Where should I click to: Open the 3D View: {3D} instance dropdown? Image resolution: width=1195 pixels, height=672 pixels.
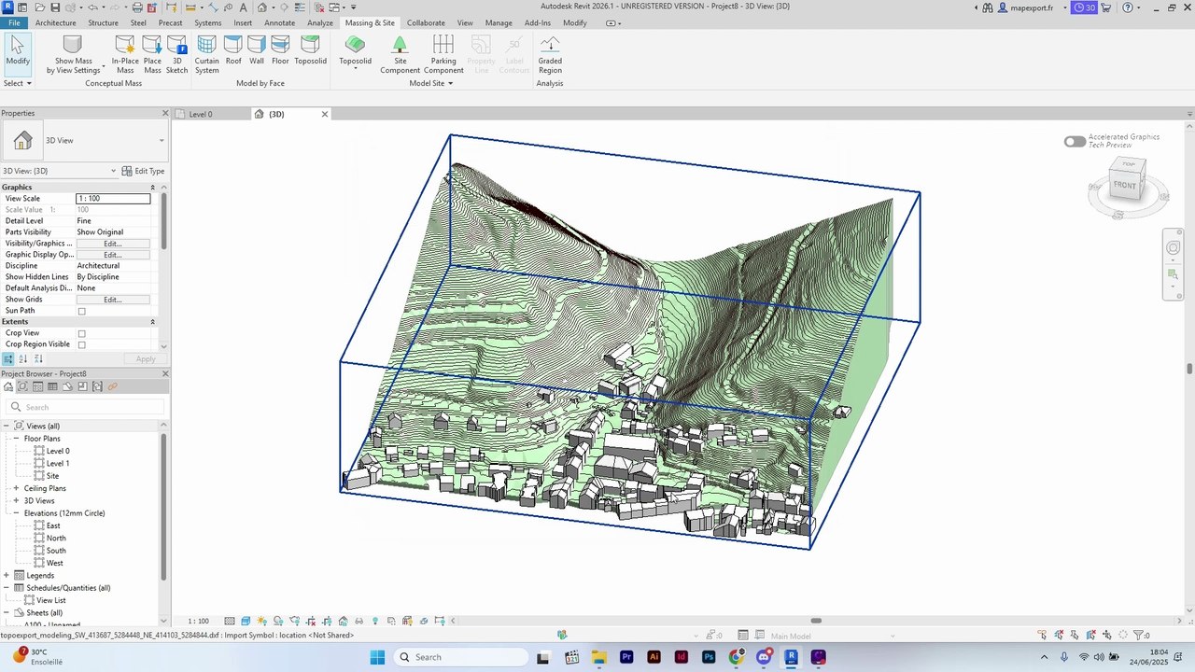(114, 171)
